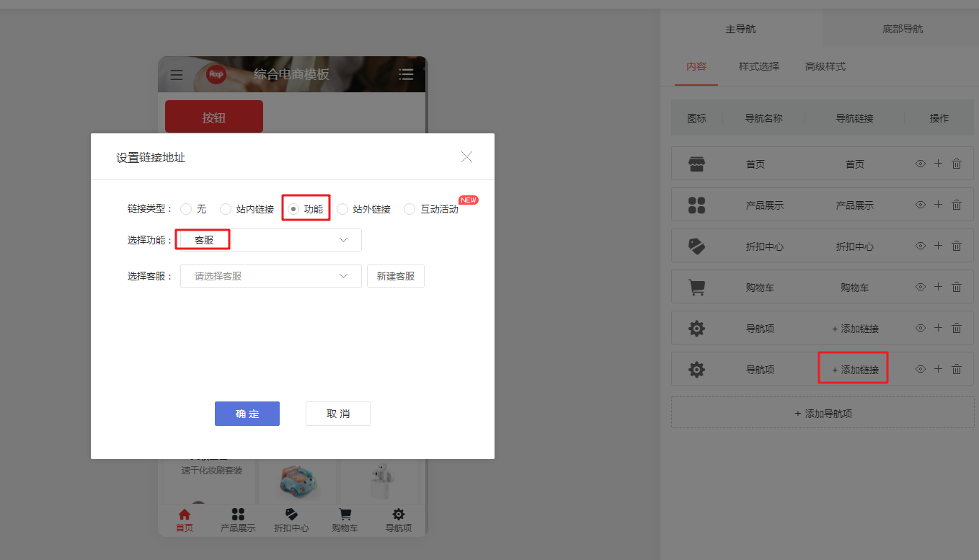Screen dimensions: 979x560
Task: Close the 设置链接地址 dialog
Action: pos(467,156)
